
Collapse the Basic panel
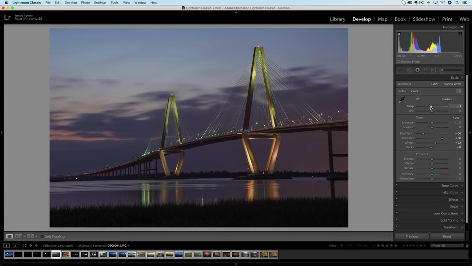coord(462,78)
